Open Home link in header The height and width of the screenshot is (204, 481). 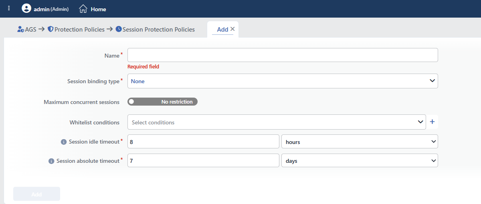[x=98, y=9]
